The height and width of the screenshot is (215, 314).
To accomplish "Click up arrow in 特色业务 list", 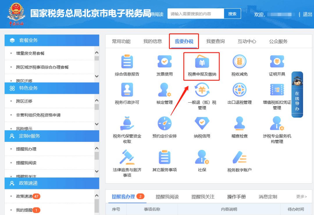I will coord(97,101).
